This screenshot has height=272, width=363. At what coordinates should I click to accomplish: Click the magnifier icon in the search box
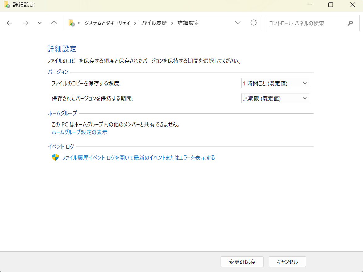point(350,23)
